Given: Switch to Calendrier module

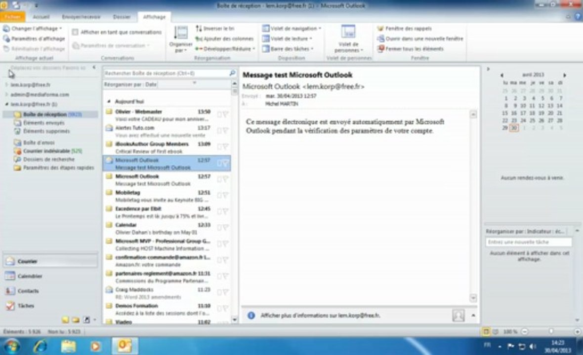Looking at the screenshot, I should pos(50,276).
